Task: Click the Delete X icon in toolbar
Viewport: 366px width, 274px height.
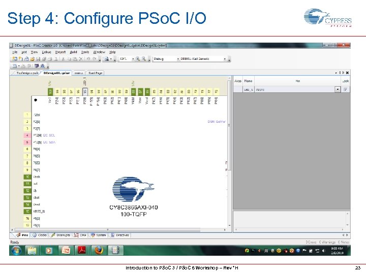Action: pos(81,59)
